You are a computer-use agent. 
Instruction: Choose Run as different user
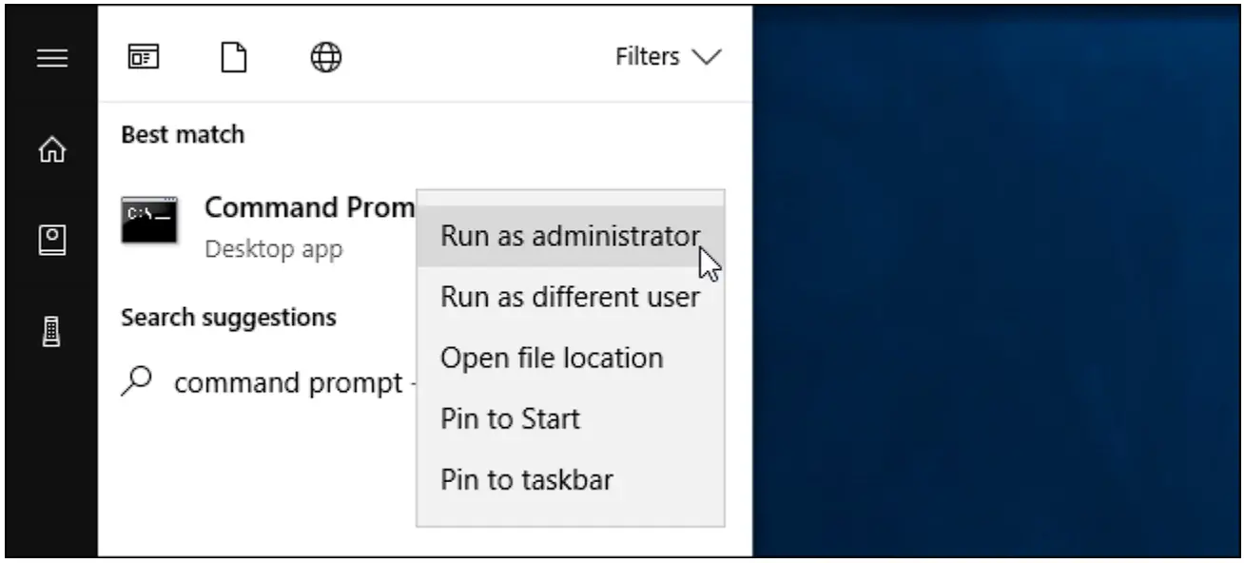570,297
